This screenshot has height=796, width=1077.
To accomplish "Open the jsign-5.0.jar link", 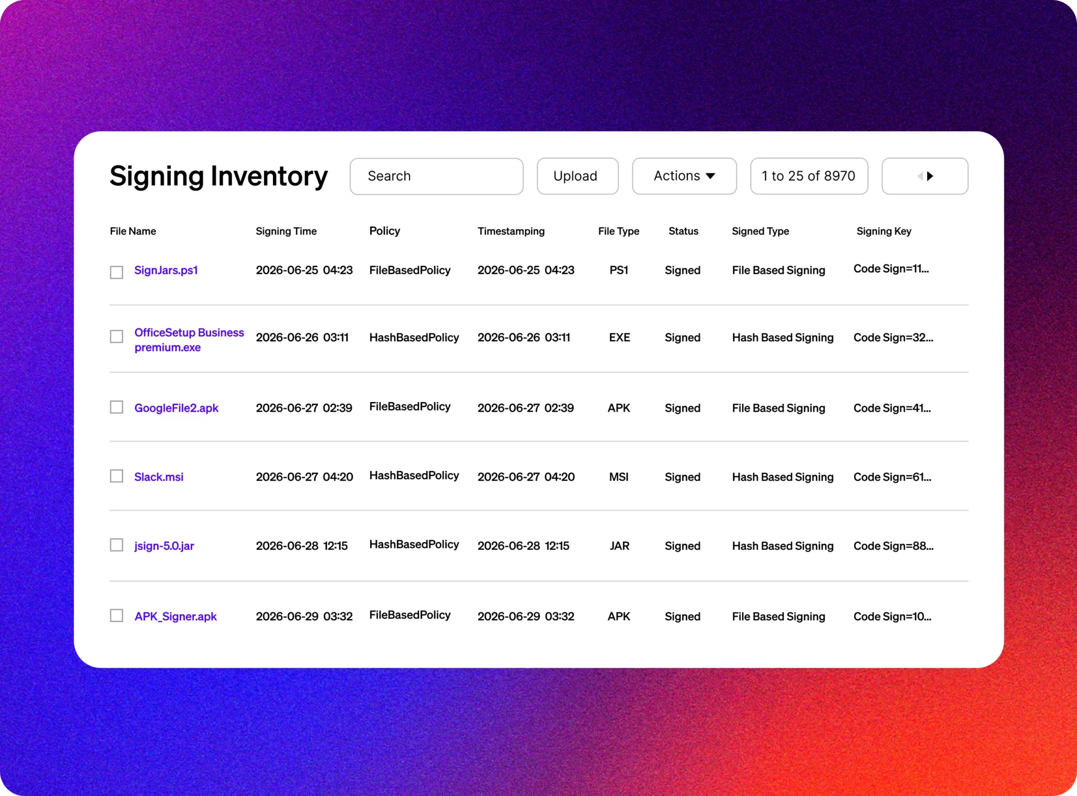I will [164, 546].
